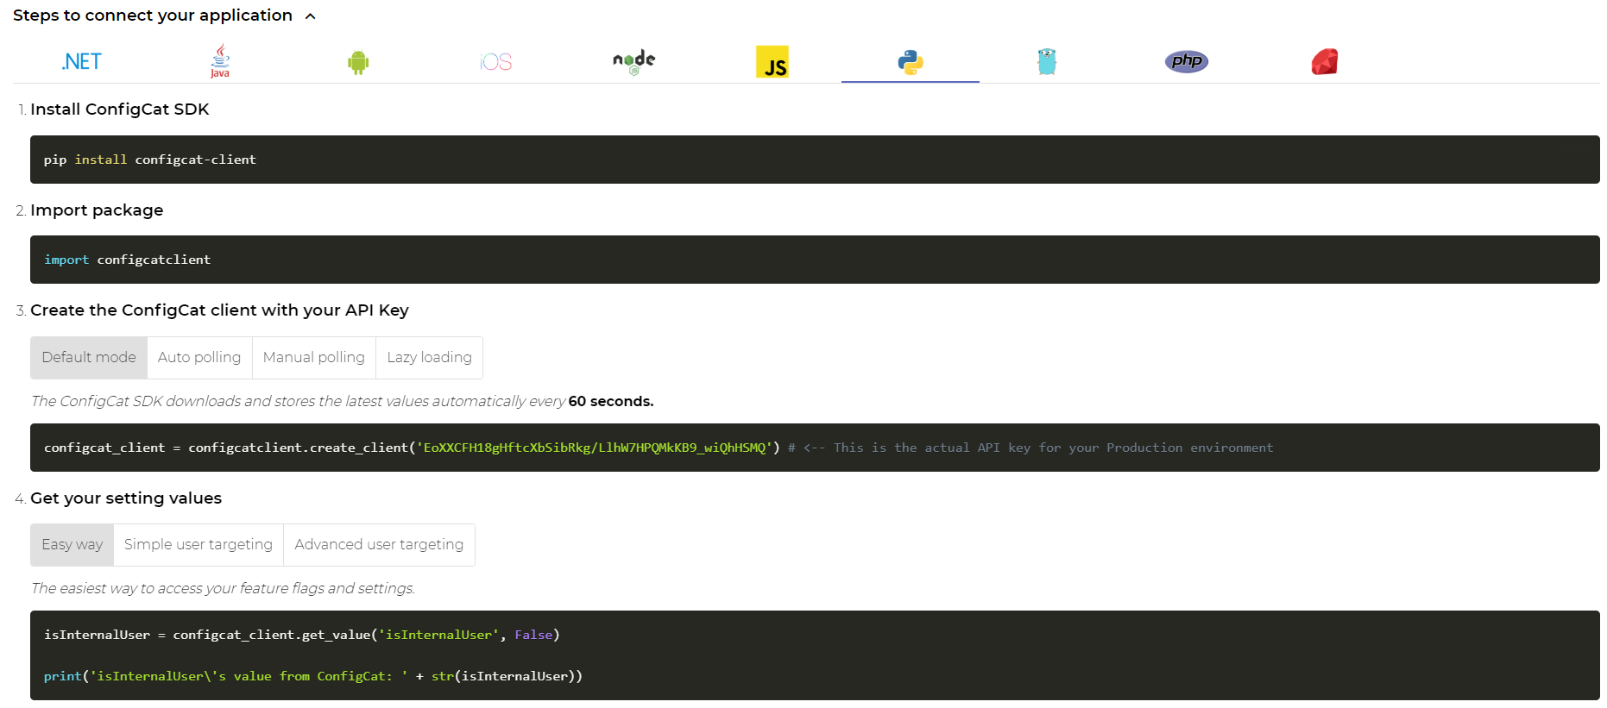Select the Default mode tab
The width and height of the screenshot is (1607, 708).
[x=89, y=358]
